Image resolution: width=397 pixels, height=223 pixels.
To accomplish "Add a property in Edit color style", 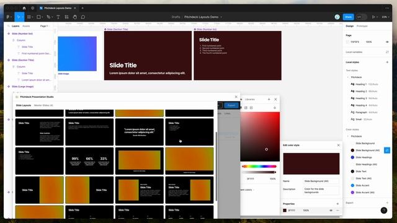I will point(337,204).
